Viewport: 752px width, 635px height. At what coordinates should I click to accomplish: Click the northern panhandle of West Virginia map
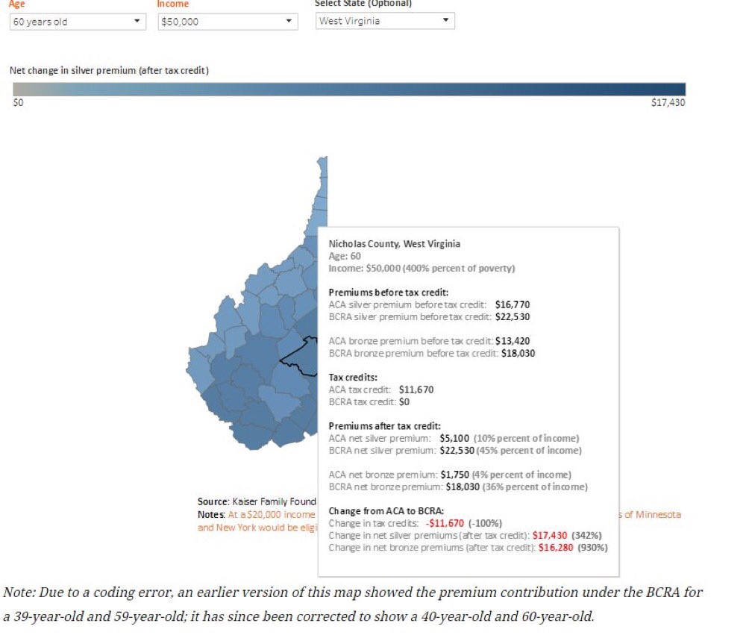pos(320,192)
